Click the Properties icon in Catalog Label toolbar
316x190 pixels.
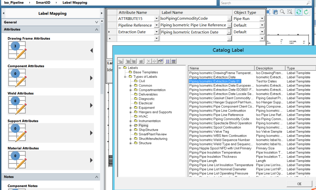coord(160,61)
